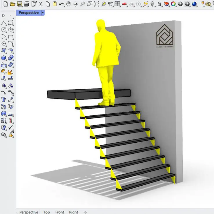
Task: Switch to the Top viewport tab
Action: (x=46, y=212)
